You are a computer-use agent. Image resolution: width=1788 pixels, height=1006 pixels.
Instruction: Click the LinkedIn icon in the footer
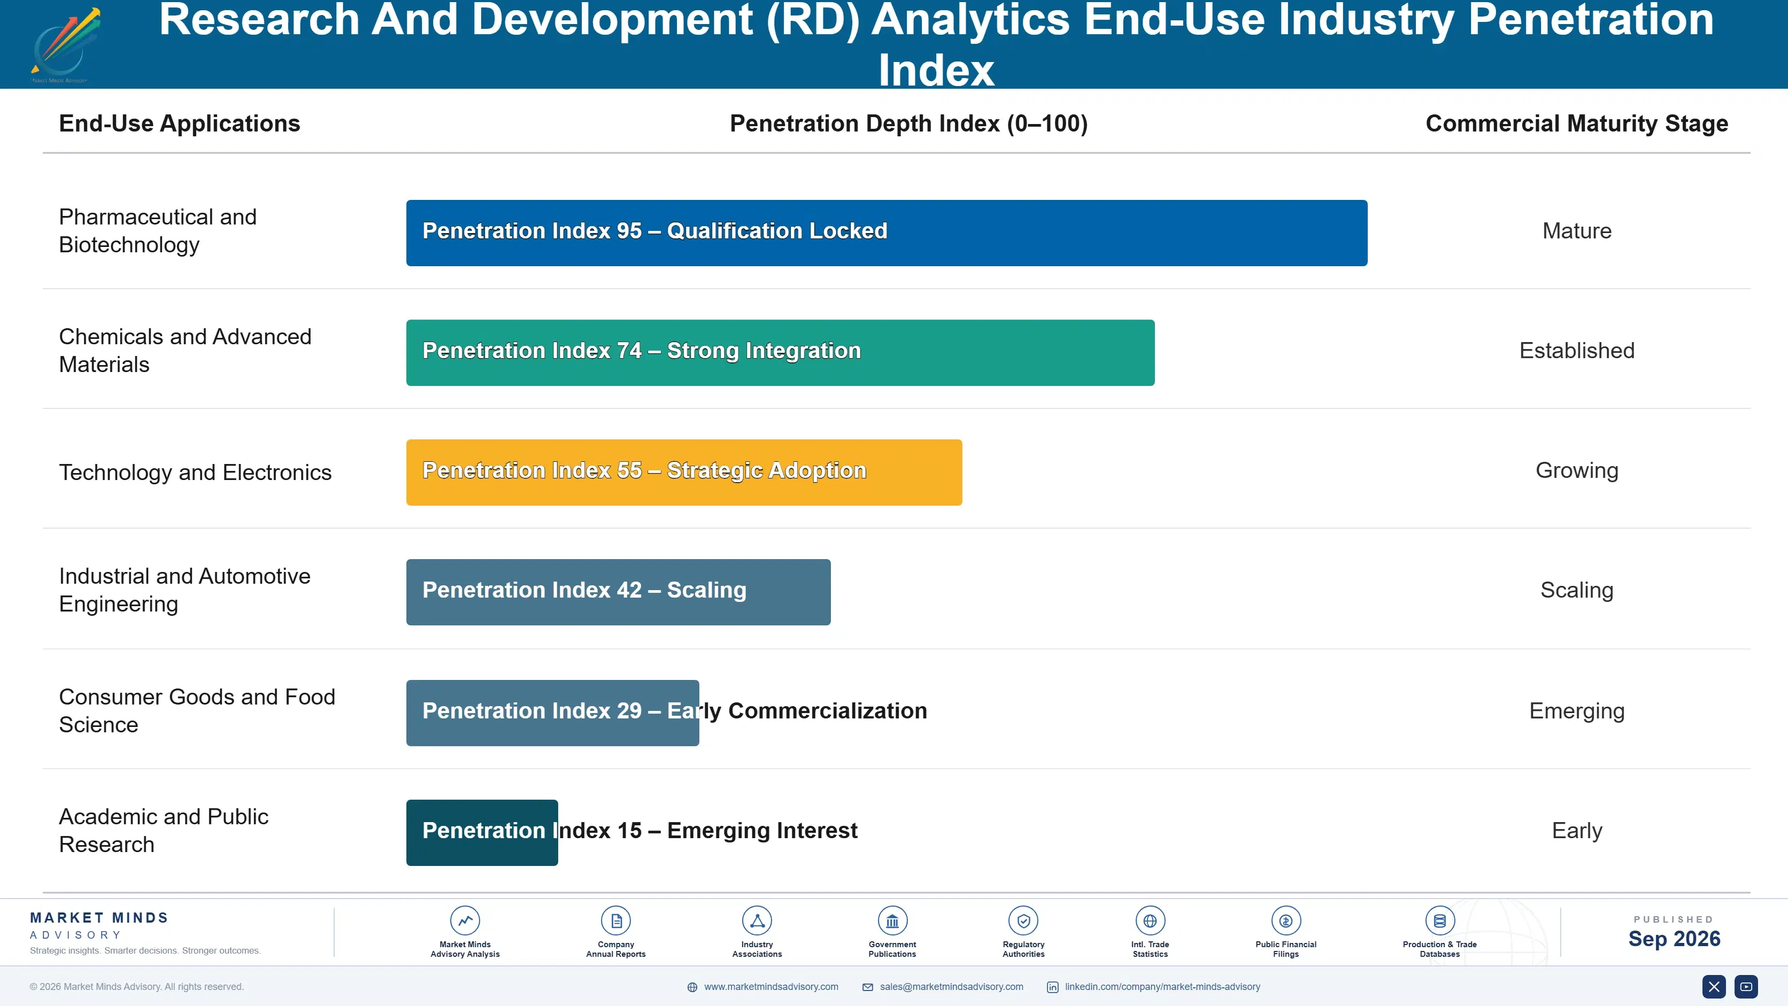(1052, 987)
